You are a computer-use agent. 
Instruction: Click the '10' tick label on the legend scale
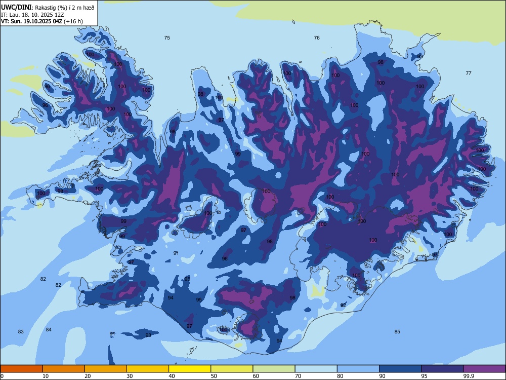pos(46,376)
